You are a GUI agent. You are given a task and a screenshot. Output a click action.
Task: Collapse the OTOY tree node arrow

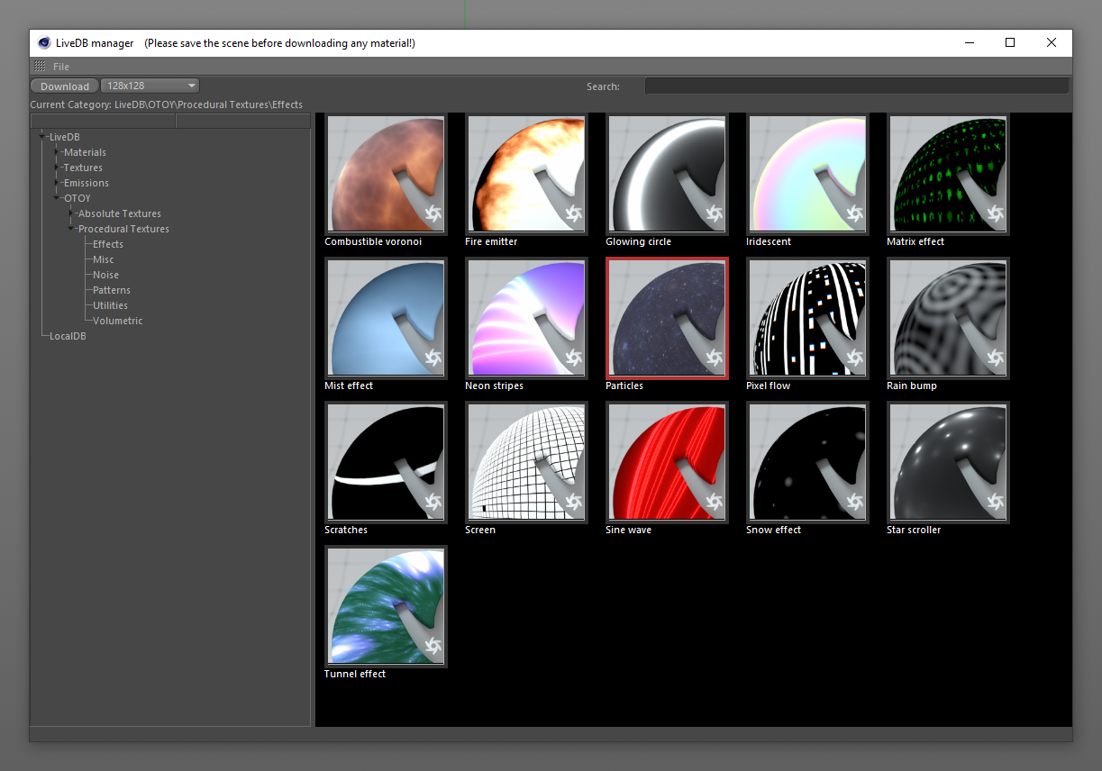click(58, 198)
